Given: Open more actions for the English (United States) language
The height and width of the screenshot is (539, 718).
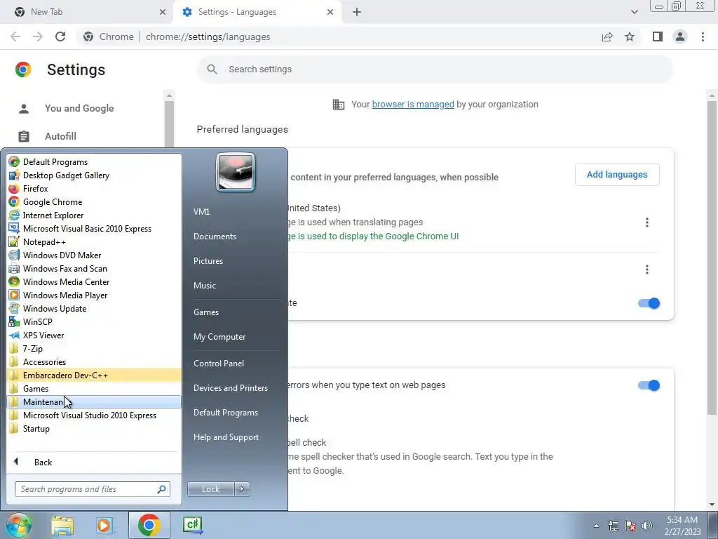Looking at the screenshot, I should pos(646,222).
